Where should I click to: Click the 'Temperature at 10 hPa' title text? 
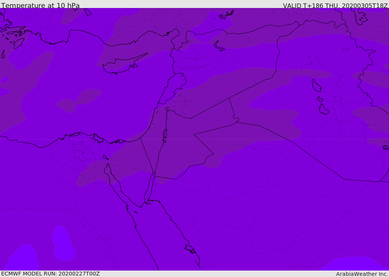pyautogui.click(x=40, y=5)
